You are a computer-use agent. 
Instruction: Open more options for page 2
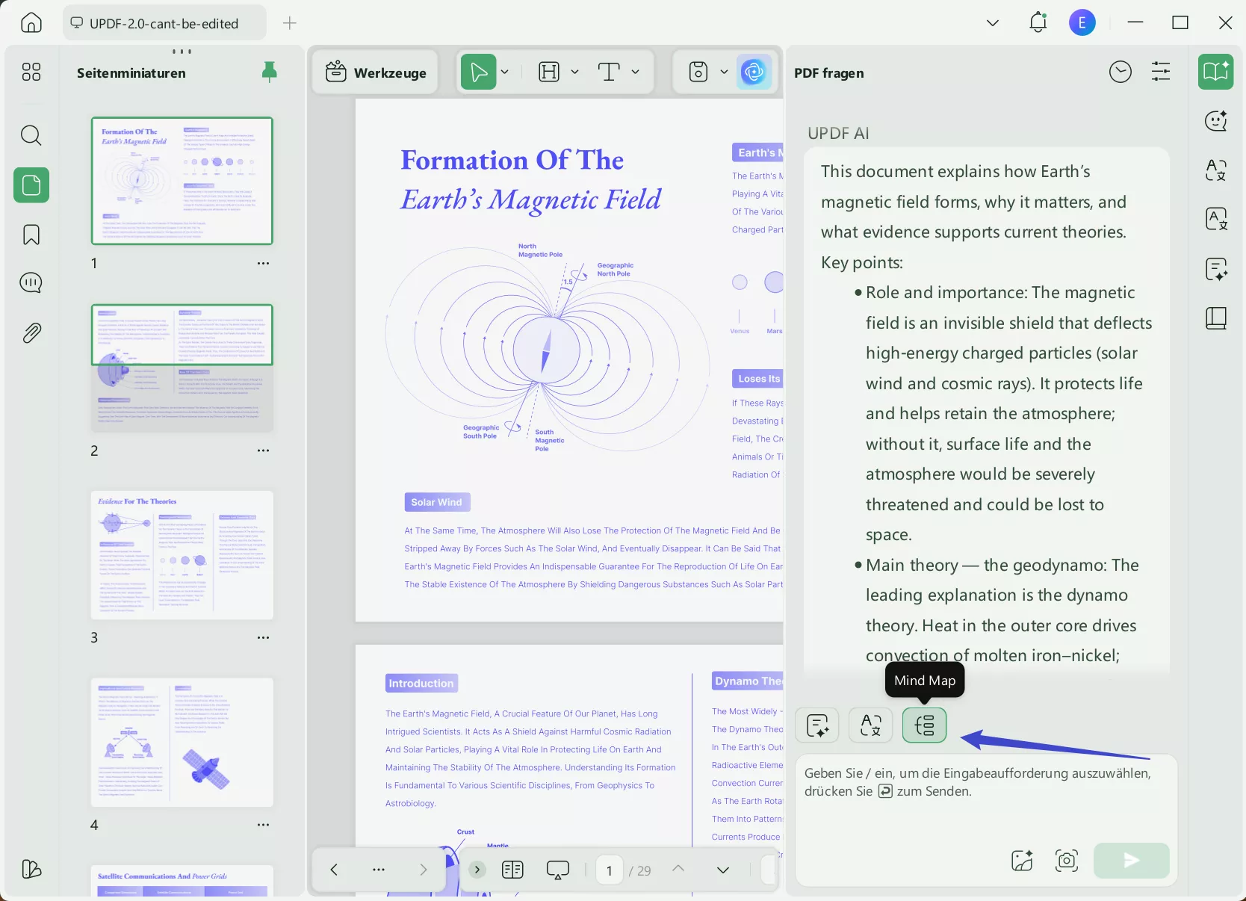pyautogui.click(x=263, y=450)
